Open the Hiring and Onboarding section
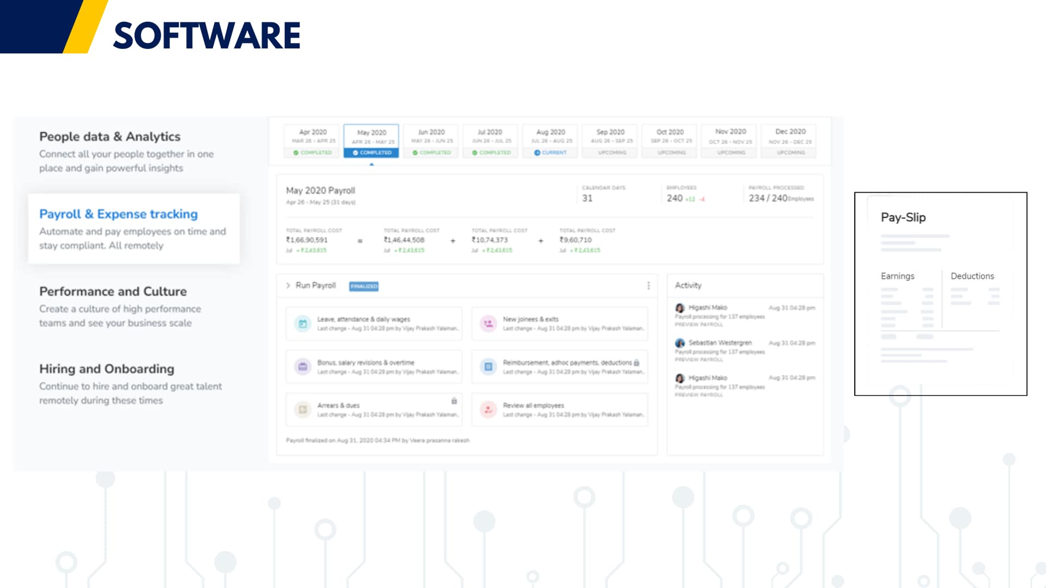The height and width of the screenshot is (588, 1046). pos(107,369)
